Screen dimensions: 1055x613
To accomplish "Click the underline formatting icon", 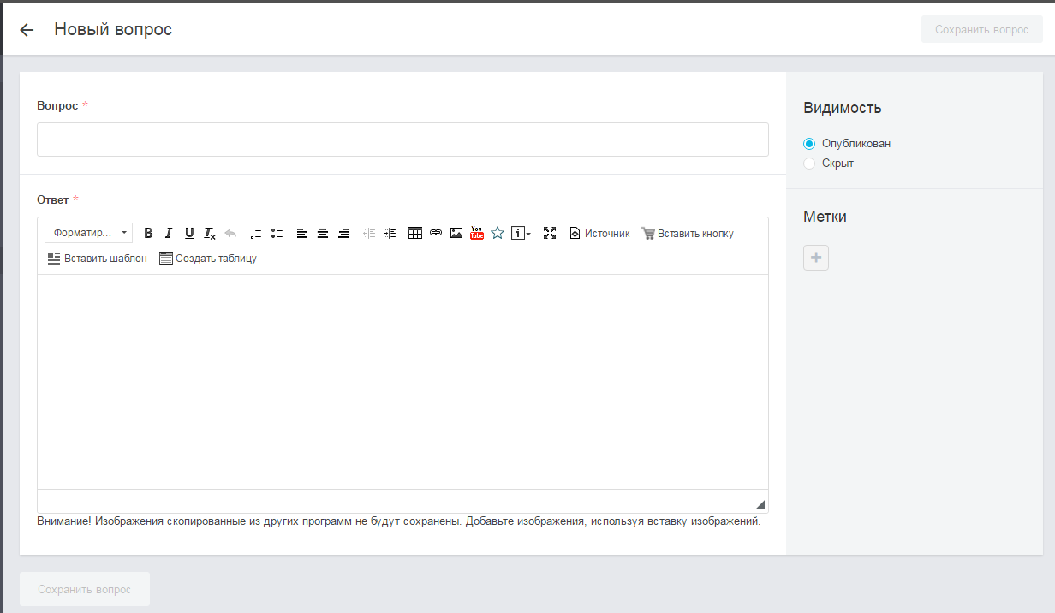I will tap(189, 233).
